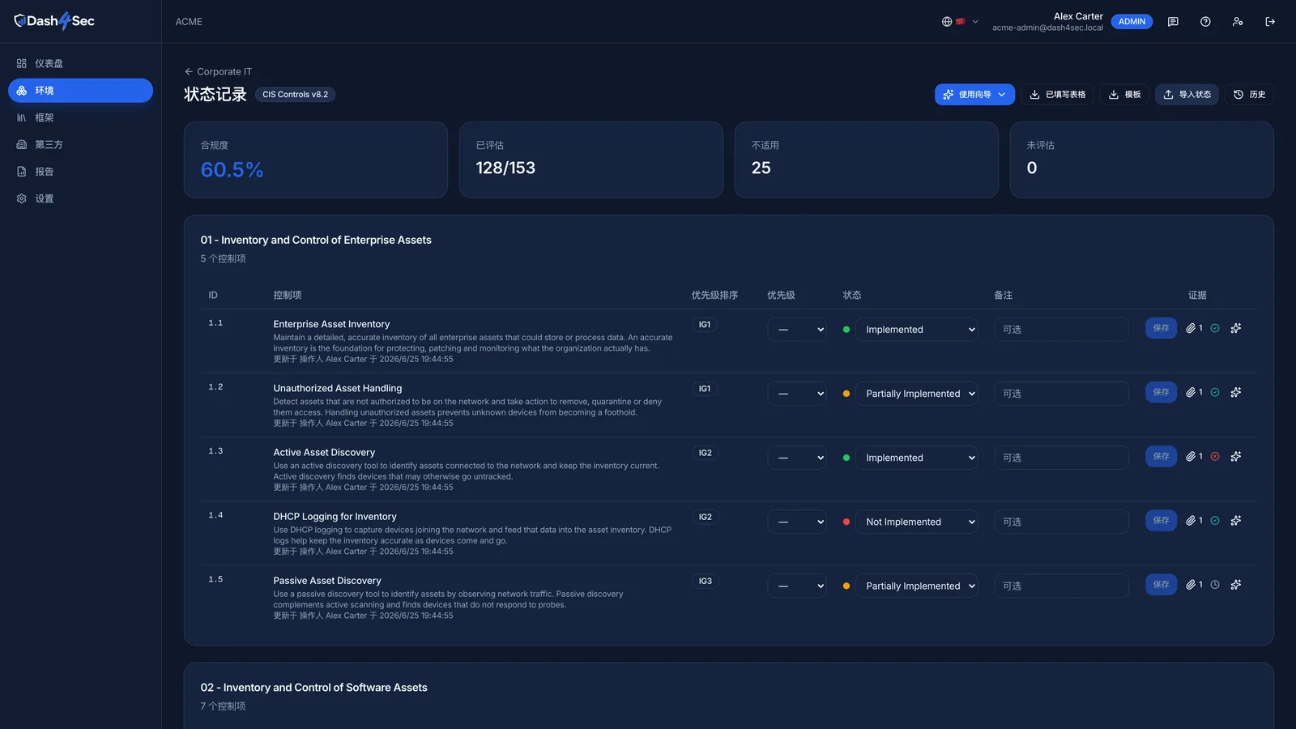The width and height of the screenshot is (1296, 729).
Task: Save control 1.2 with the 保存 button
Action: tap(1161, 392)
